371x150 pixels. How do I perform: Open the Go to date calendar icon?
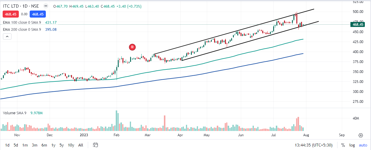point(95,145)
